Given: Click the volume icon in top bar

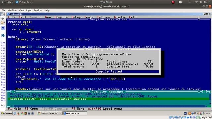Looking at the screenshot, I should pyautogui.click(x=201, y=2).
